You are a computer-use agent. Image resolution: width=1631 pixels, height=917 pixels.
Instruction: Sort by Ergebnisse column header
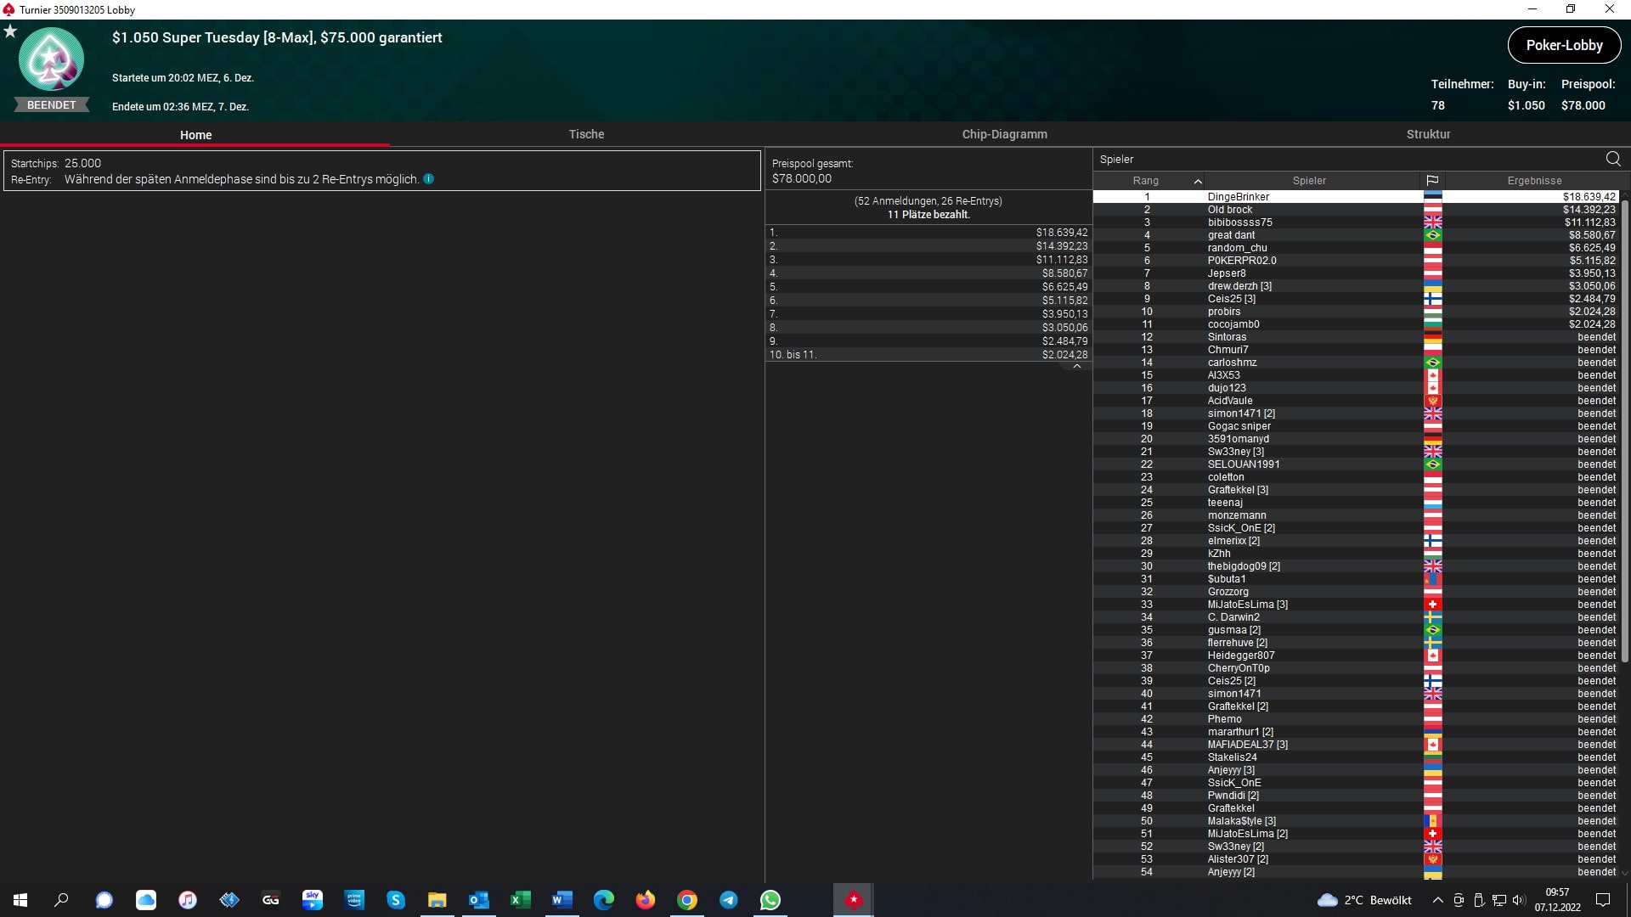tap(1534, 181)
